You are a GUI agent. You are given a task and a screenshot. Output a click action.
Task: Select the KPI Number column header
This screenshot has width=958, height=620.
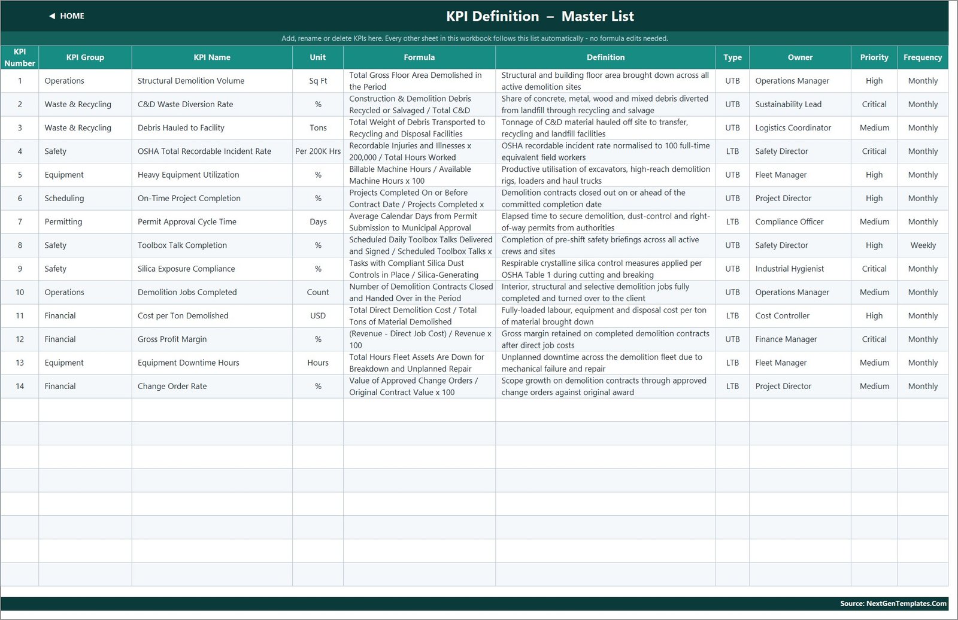click(x=20, y=57)
